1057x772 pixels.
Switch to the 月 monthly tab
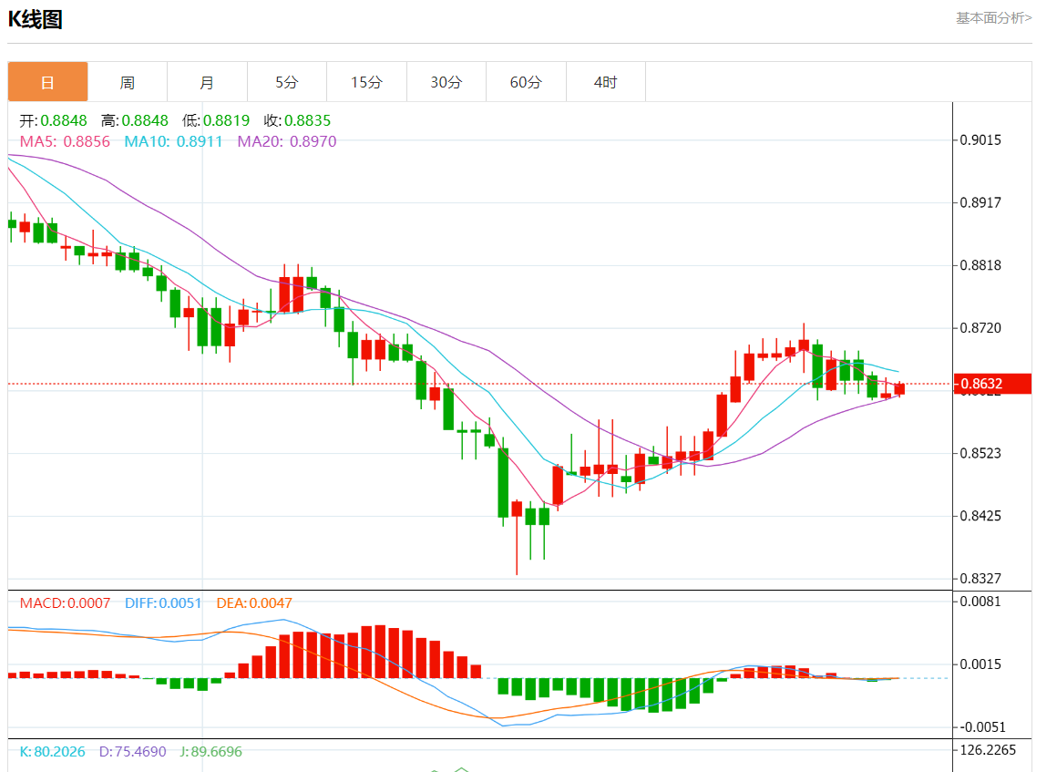[x=207, y=82]
